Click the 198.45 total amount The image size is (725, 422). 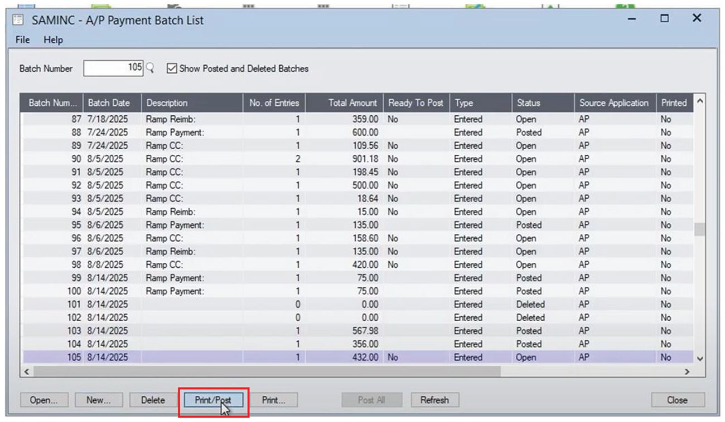[365, 172]
